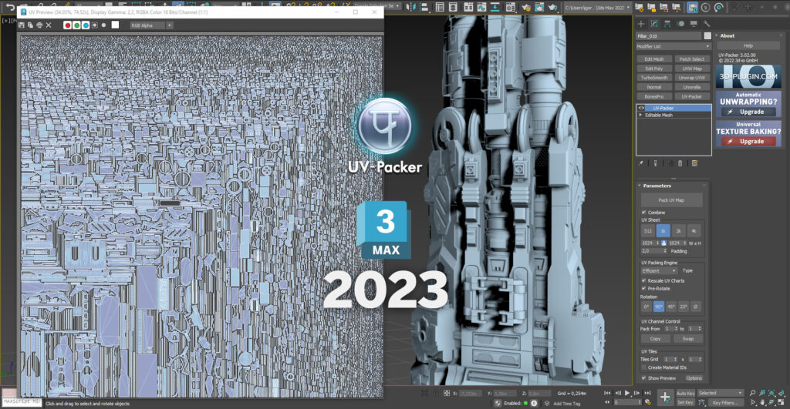Enable blue channel in UV Preview
The image size is (790, 409).
(x=86, y=25)
